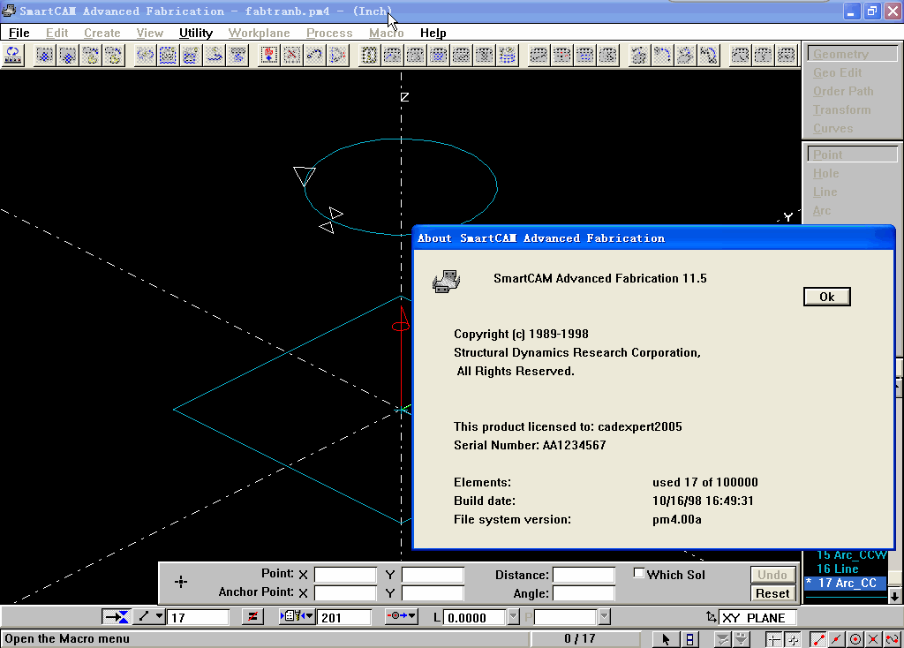Image resolution: width=904 pixels, height=648 pixels.
Task: Click the arc with two endpoint dots toolbar icon
Action: click(x=315, y=56)
